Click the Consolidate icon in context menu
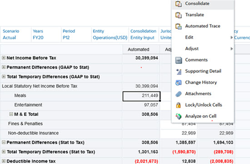Image resolution: width=250 pixels, height=164 pixels. (179, 4)
